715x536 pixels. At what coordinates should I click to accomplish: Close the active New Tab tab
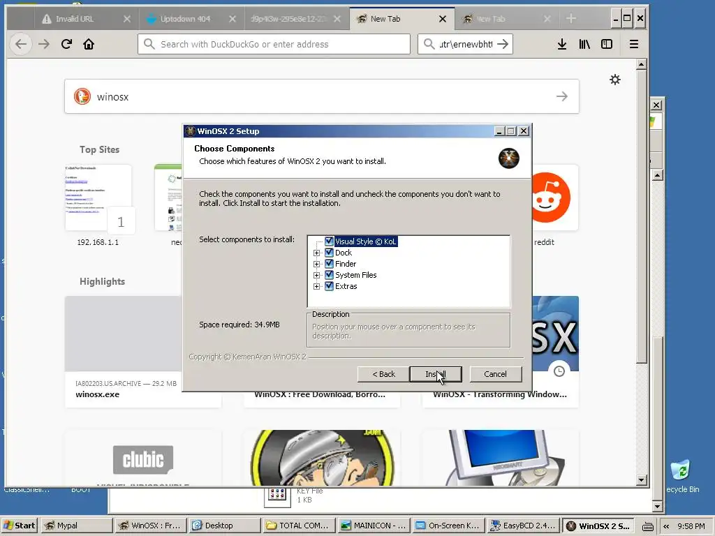pos(442,19)
